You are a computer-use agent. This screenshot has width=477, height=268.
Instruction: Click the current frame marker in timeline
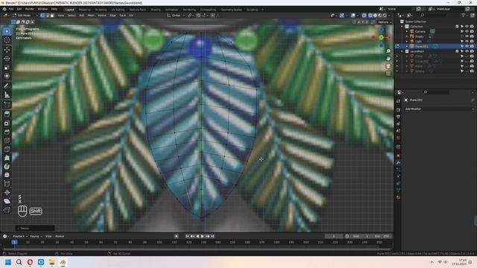click(x=14, y=242)
